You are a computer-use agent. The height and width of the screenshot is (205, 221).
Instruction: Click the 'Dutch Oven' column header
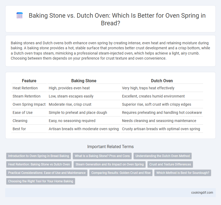(x=162, y=81)
